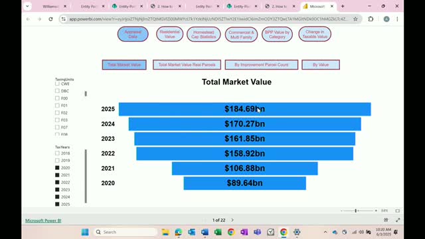Check the F03 taxing unit checkbox
The width and height of the screenshot is (425, 239).
coord(57,119)
